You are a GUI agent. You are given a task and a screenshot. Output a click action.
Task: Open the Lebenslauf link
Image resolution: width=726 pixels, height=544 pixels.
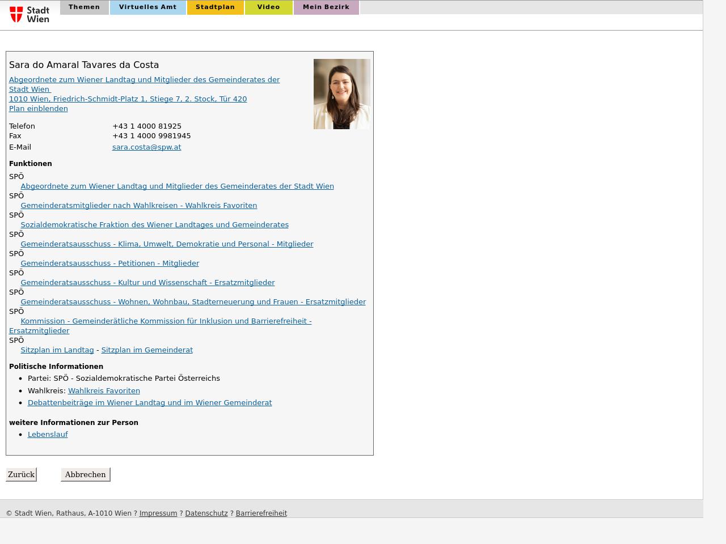coord(48,435)
